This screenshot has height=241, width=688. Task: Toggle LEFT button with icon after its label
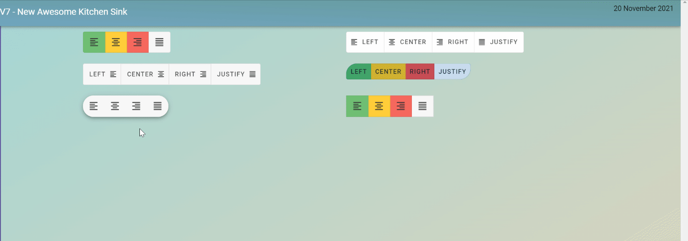102,74
